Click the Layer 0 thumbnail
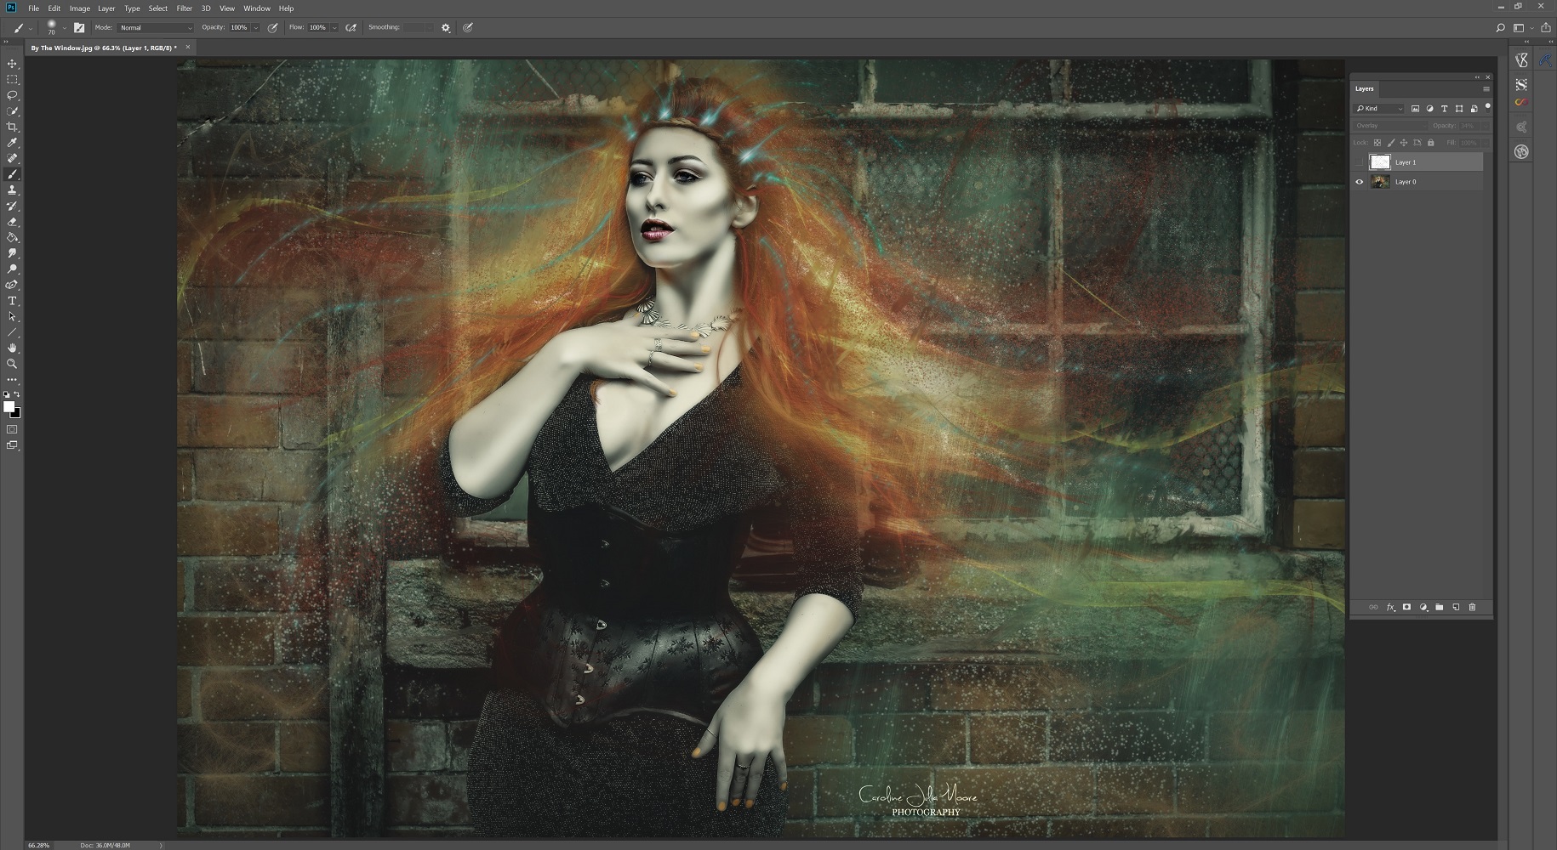 (1380, 182)
